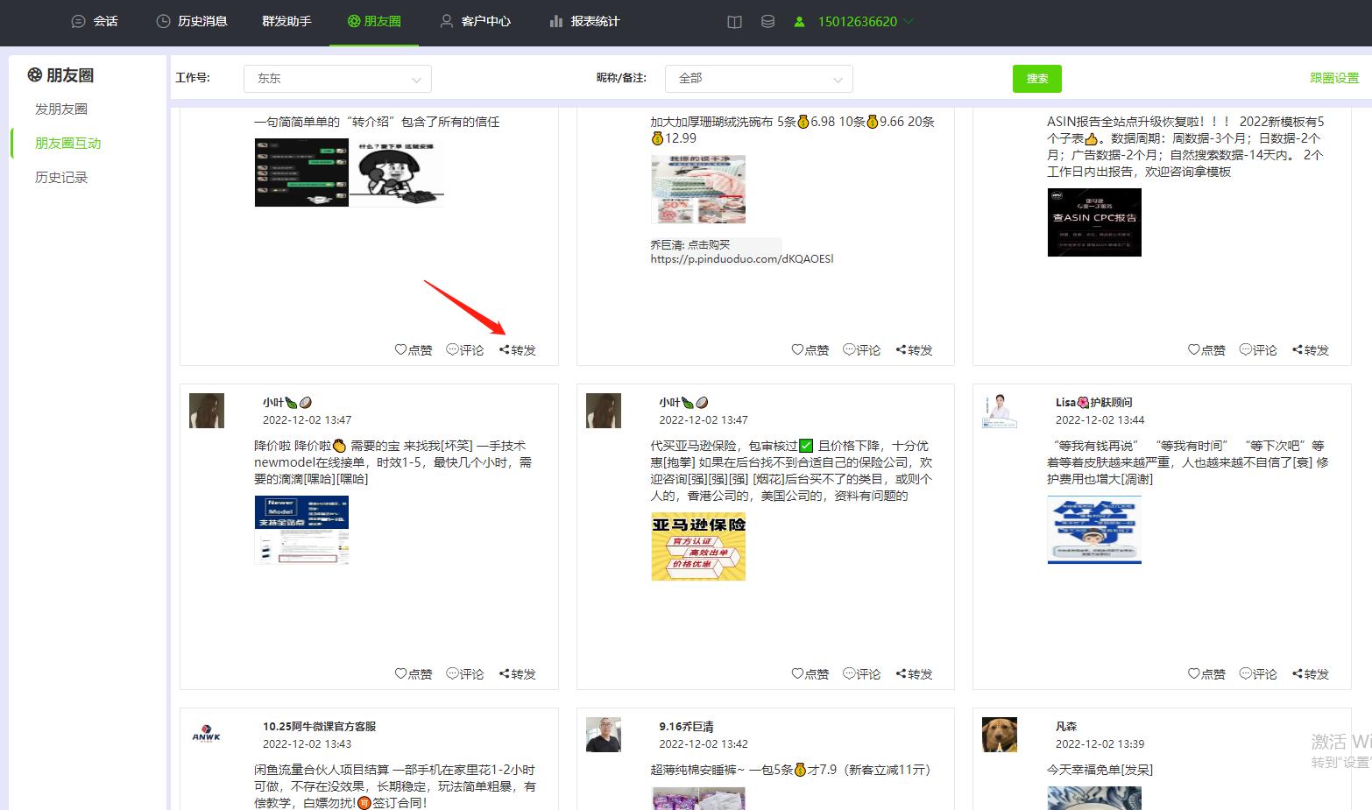
Task: Click the green user avatar icon in top bar
Action: [798, 21]
